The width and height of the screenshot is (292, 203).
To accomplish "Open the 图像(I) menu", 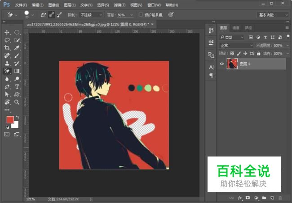I will (53, 5).
